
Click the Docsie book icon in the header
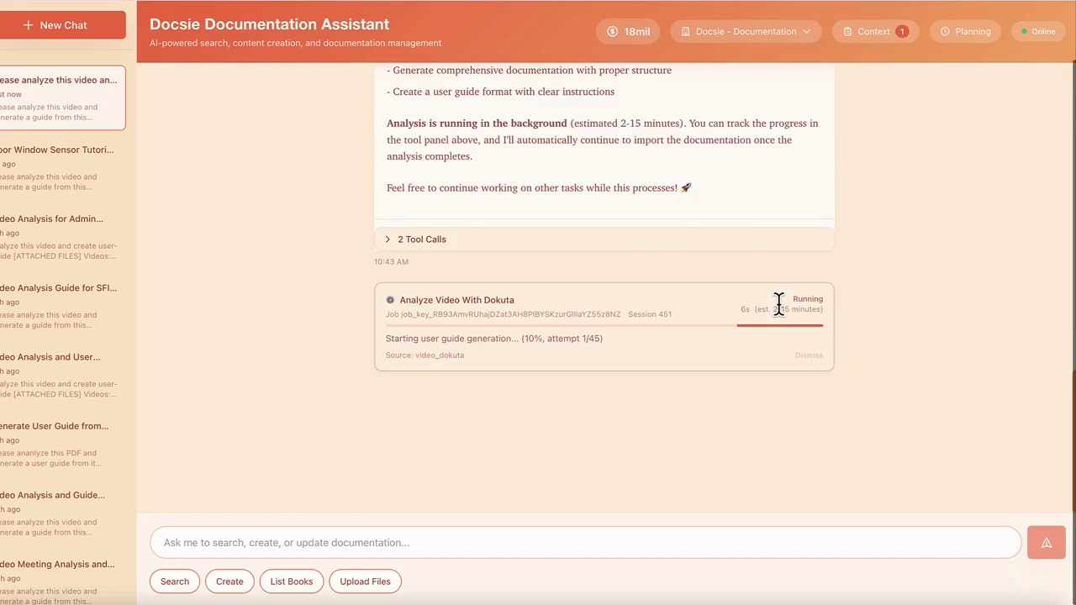coord(684,31)
